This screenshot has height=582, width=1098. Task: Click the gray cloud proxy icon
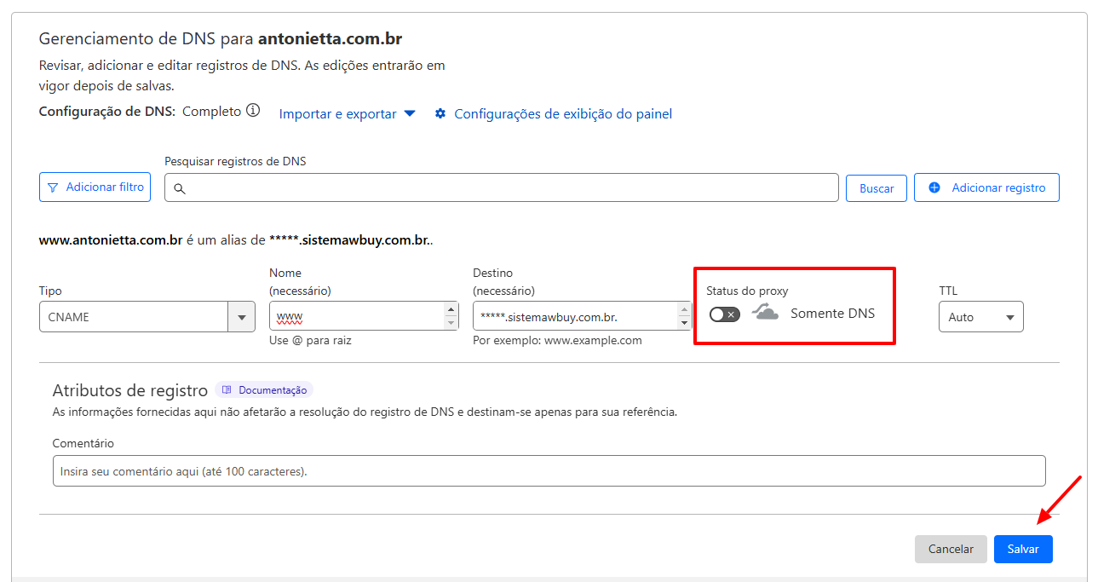click(766, 313)
